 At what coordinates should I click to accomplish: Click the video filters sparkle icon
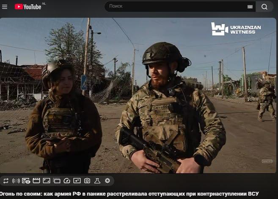77,180
